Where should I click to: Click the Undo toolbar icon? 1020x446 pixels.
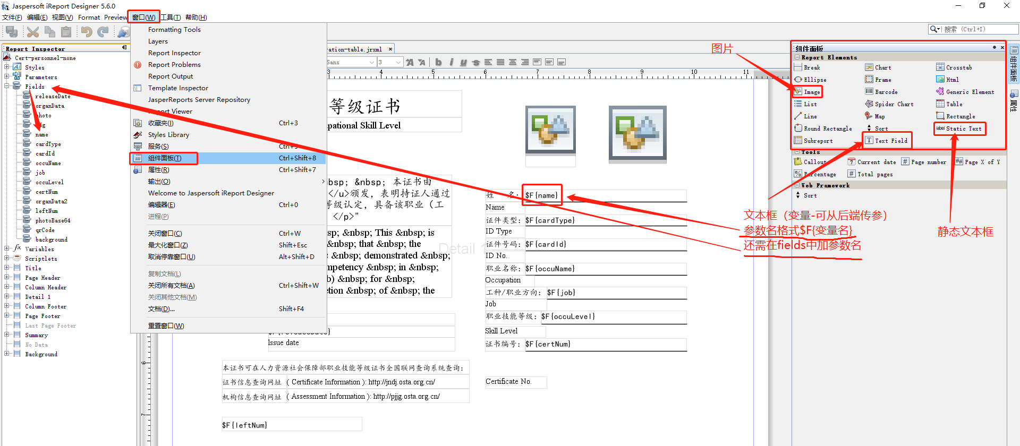click(x=87, y=32)
